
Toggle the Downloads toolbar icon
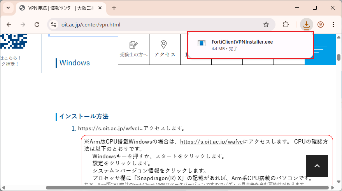pos(307,25)
